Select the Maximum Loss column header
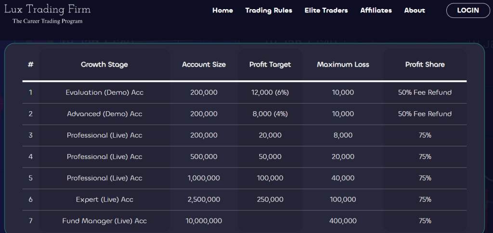The width and height of the screenshot is (493, 233). coord(343,65)
